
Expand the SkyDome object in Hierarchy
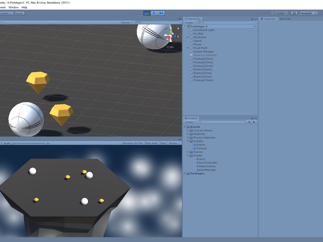pos(188,37)
